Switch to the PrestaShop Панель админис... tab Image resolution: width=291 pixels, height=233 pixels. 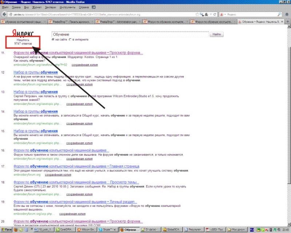coord(71,22)
